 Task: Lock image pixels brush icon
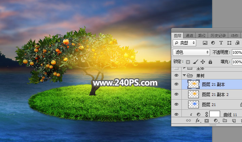coord(196,62)
